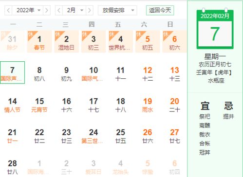Click the 星期一 weekday label
The image size is (243, 177).
[x=215, y=57]
